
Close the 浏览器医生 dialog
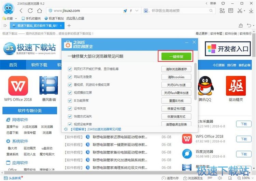194,42
